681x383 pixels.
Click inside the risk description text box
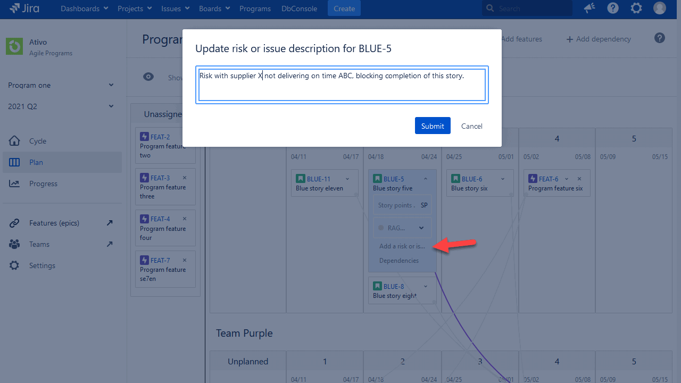pos(341,85)
